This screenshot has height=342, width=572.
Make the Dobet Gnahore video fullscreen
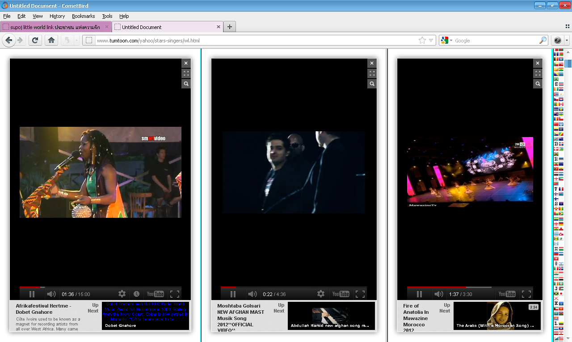[x=175, y=294]
